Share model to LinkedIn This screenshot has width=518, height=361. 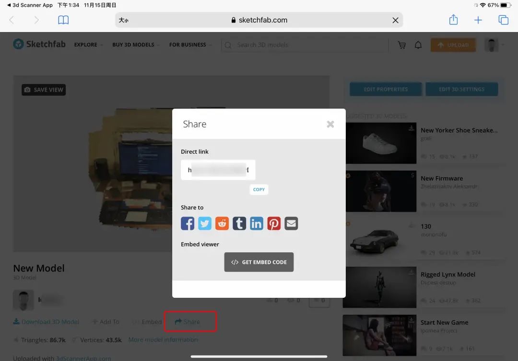(x=256, y=223)
